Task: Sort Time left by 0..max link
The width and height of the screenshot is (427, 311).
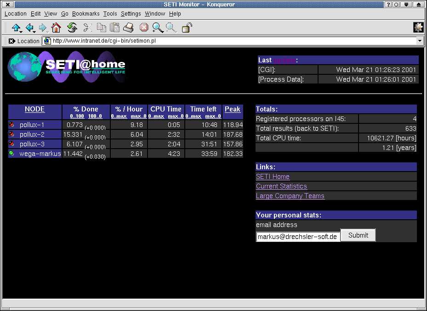Action: [194, 116]
